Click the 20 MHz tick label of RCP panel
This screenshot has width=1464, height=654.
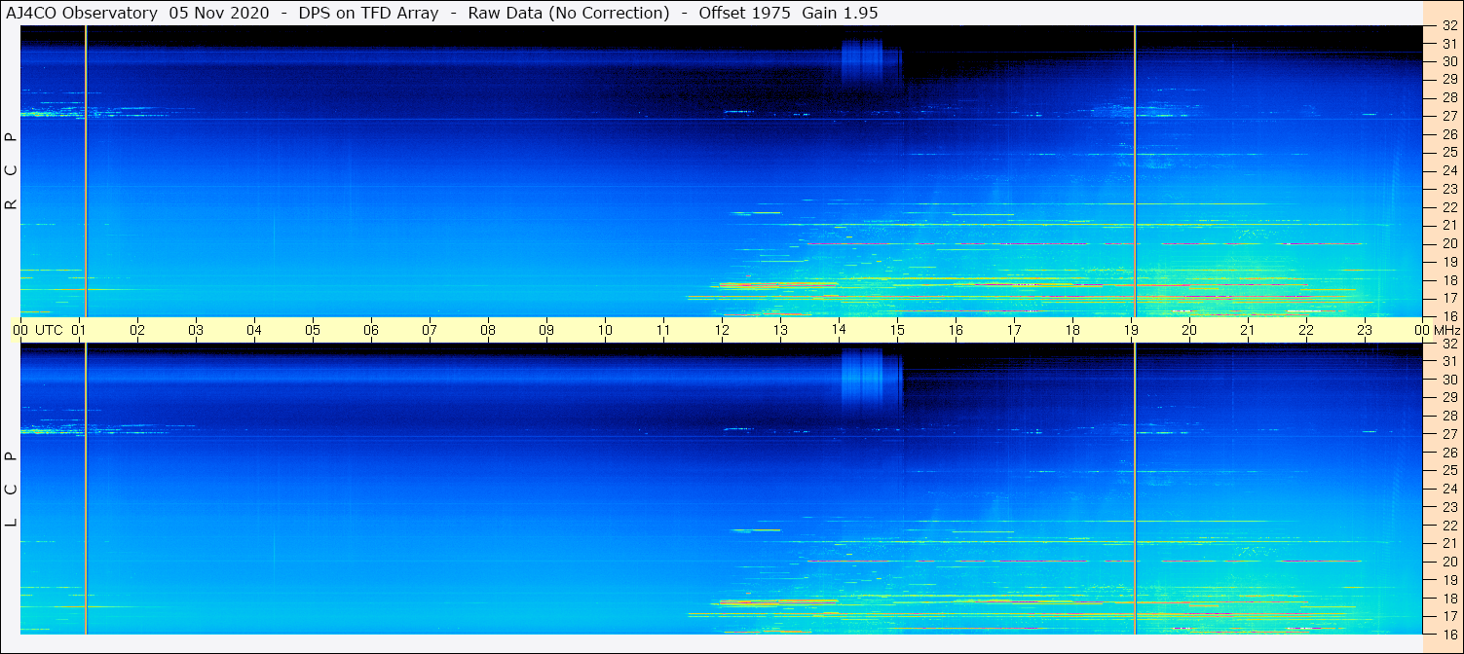point(1449,243)
